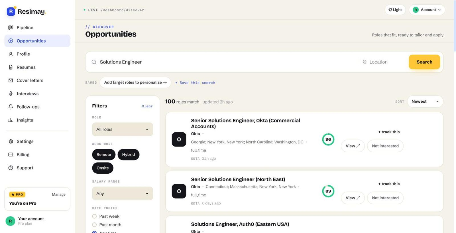This screenshot has width=456, height=233.
Task: Click the Okta logo on North East card
Action: point(179,191)
